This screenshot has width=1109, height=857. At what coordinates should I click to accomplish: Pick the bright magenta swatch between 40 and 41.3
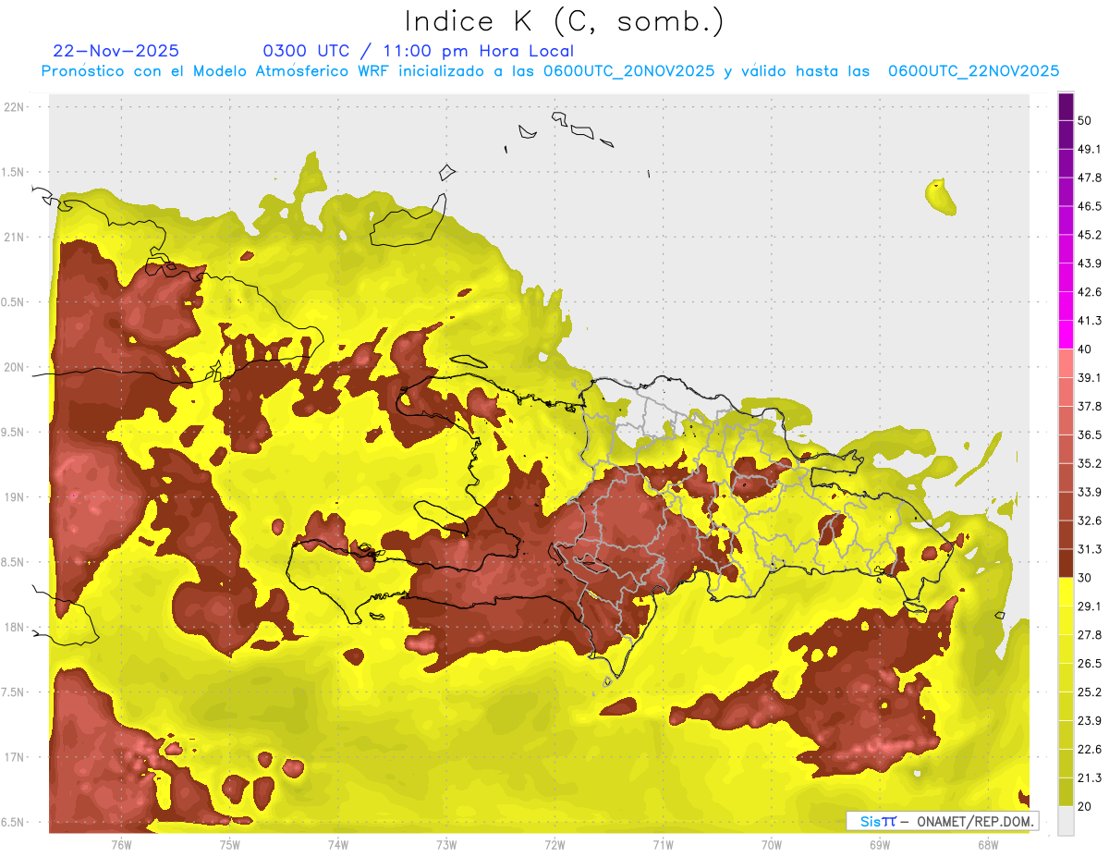[x=1066, y=335]
